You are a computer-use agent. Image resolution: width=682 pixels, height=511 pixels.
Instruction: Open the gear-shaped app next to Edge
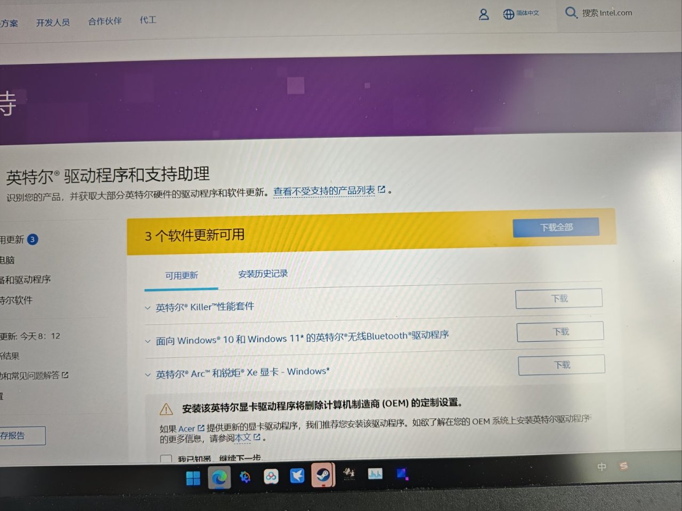245,477
